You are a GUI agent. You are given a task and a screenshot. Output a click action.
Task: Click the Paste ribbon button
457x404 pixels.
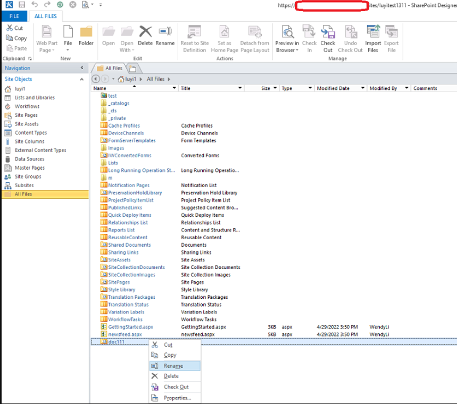tap(16, 48)
